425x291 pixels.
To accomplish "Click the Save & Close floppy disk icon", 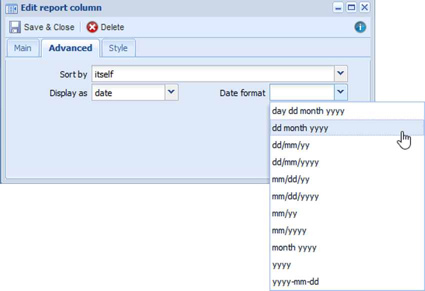I will [15, 27].
